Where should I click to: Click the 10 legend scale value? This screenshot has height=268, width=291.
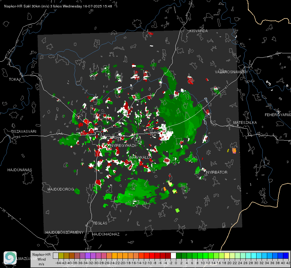click(203, 263)
